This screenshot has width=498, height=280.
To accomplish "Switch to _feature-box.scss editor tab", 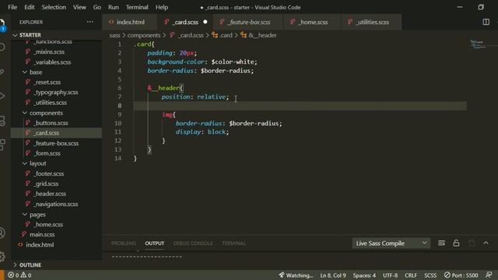I will (x=249, y=22).
